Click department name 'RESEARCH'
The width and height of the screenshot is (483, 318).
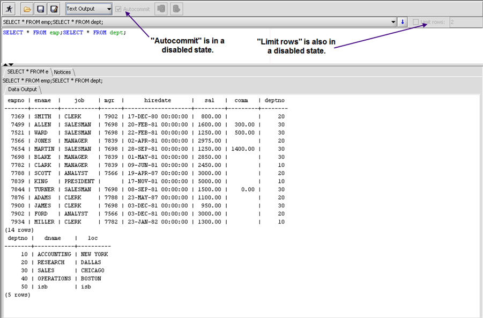click(51, 262)
